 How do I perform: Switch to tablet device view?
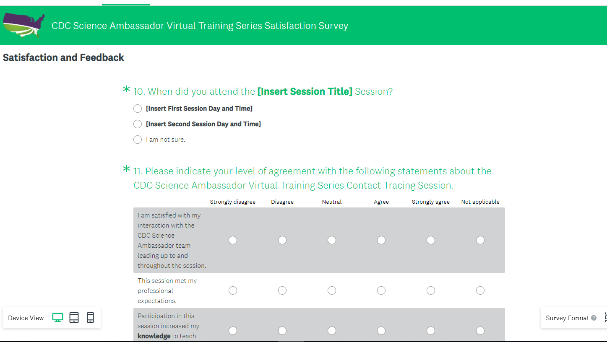point(74,318)
